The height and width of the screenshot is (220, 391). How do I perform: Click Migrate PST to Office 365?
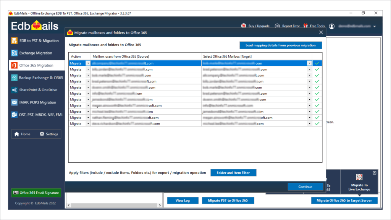tap(228, 200)
